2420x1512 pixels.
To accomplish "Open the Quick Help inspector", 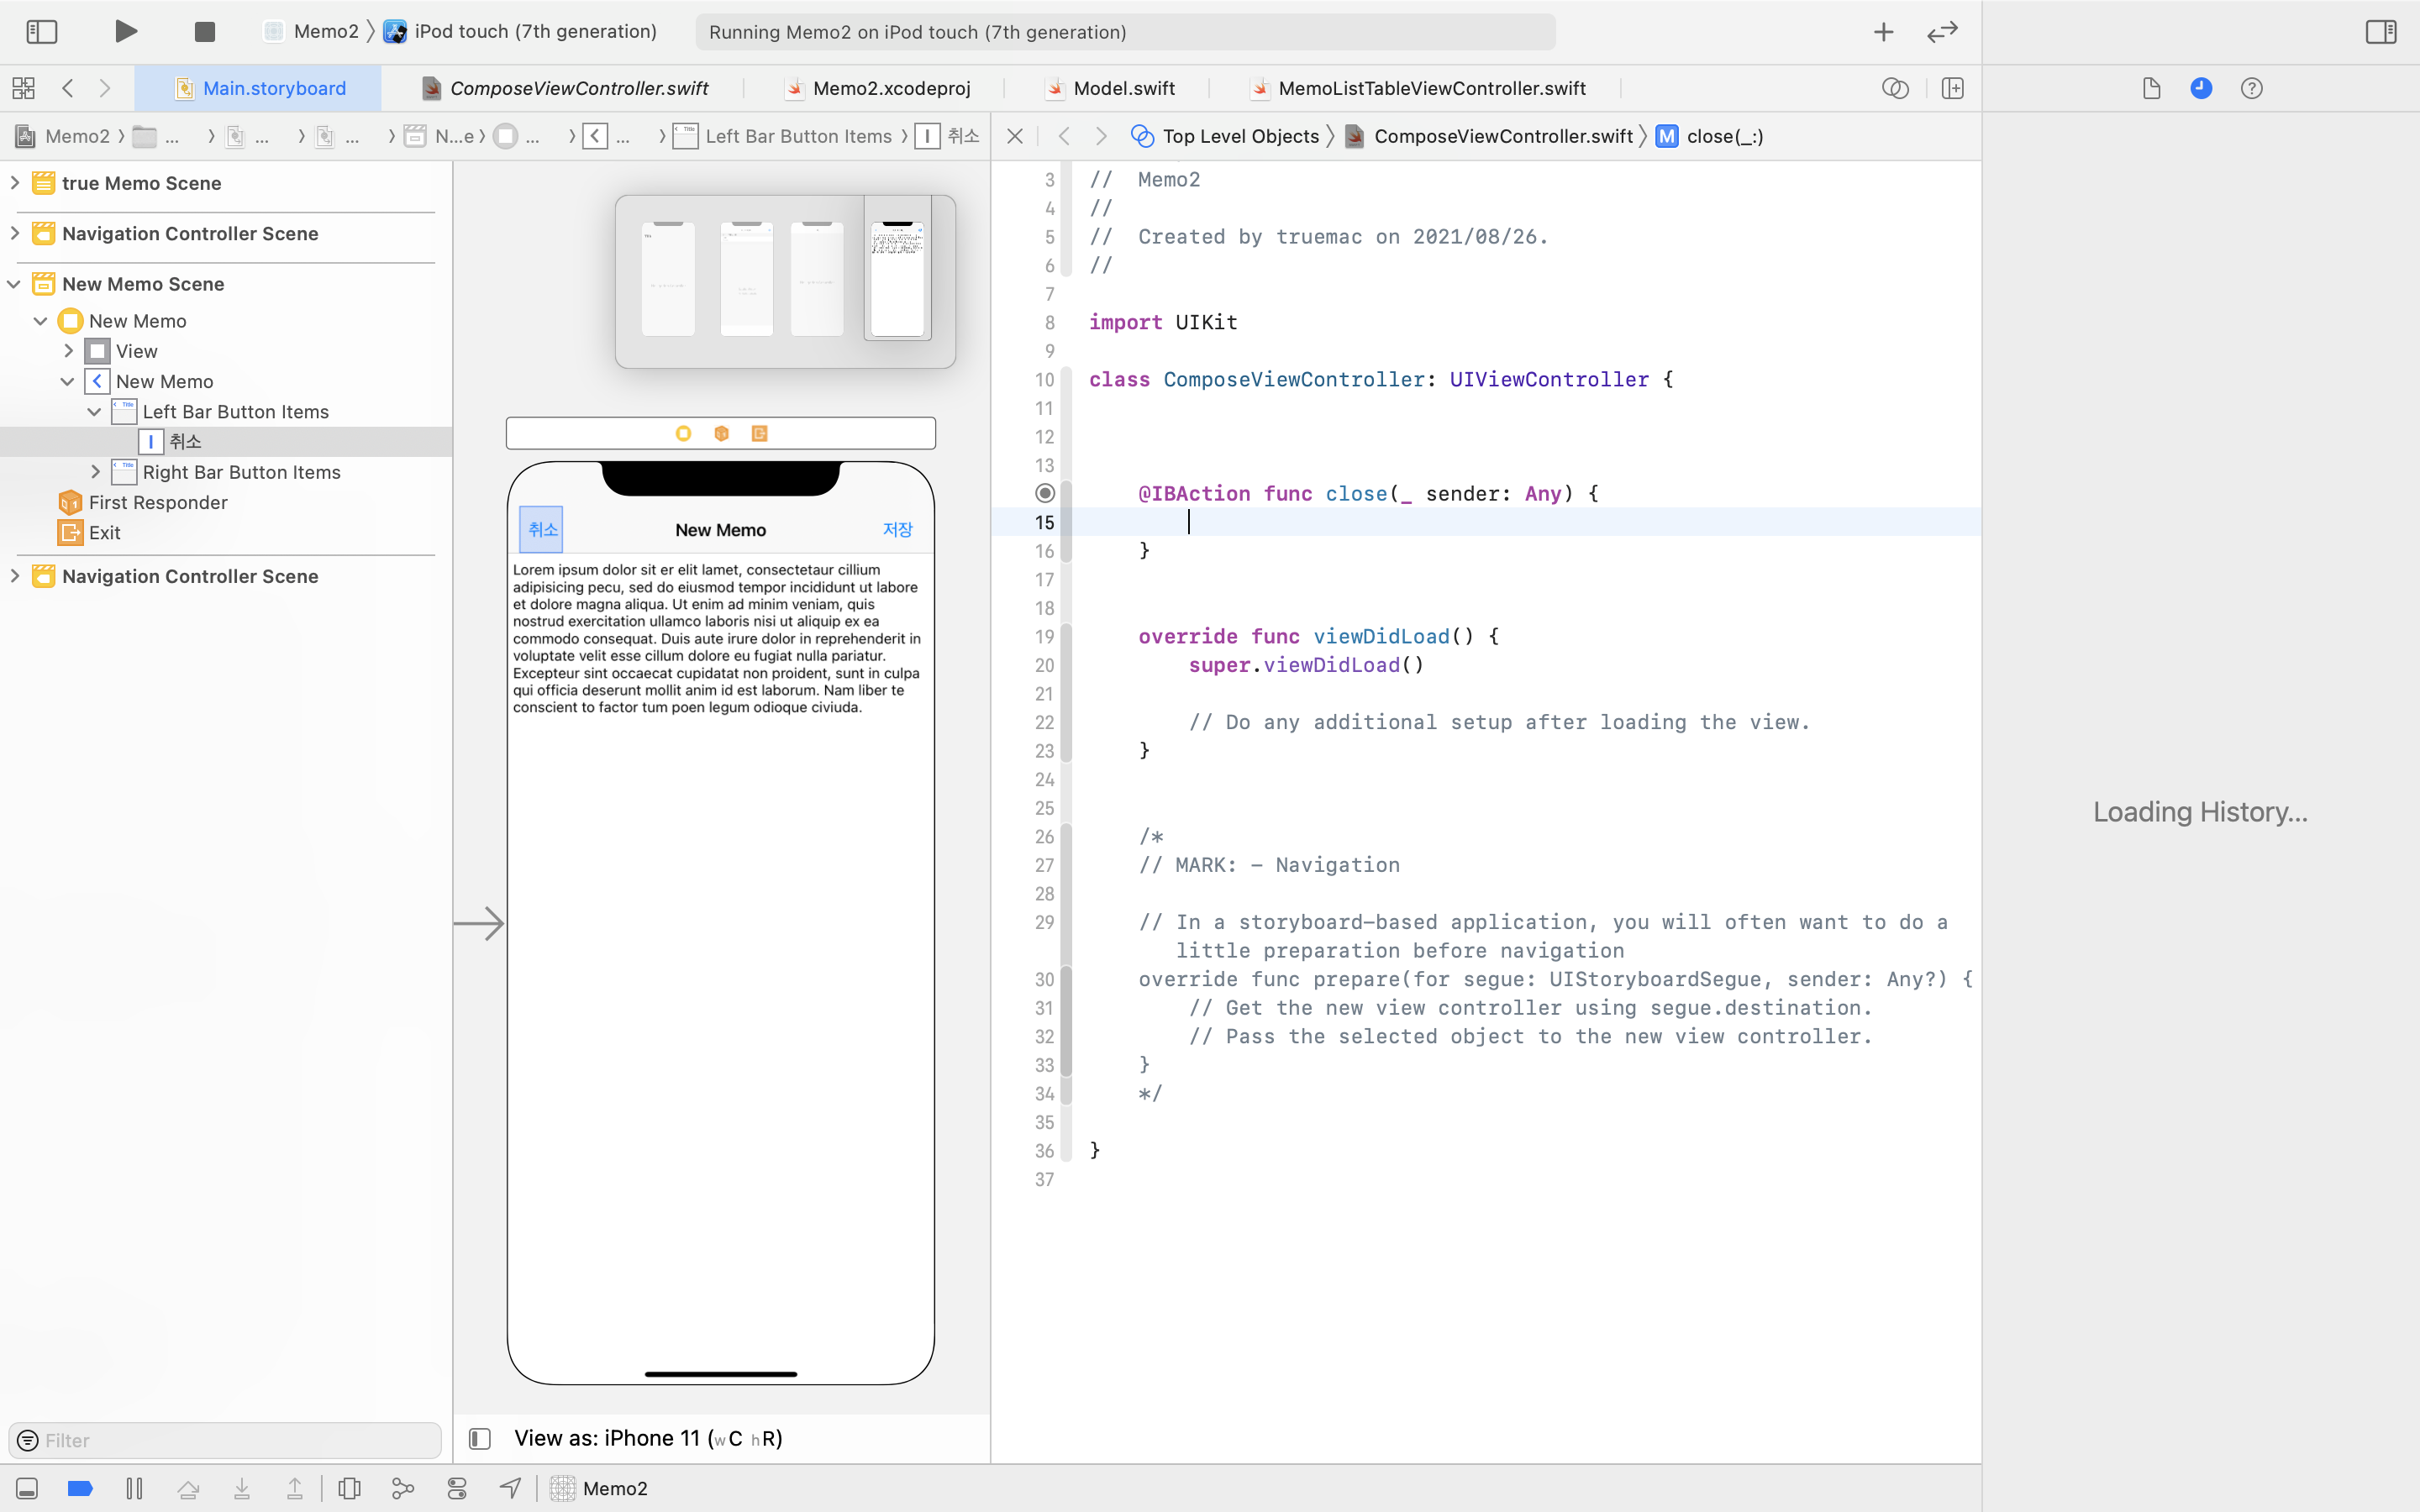I will pyautogui.click(x=2251, y=88).
